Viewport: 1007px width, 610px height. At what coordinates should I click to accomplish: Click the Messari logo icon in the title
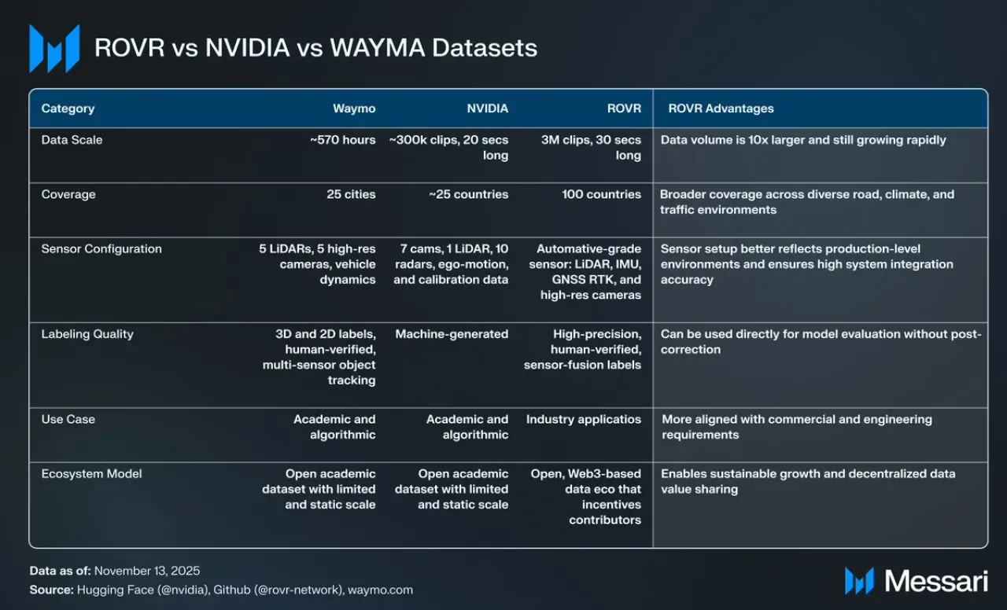click(x=54, y=49)
